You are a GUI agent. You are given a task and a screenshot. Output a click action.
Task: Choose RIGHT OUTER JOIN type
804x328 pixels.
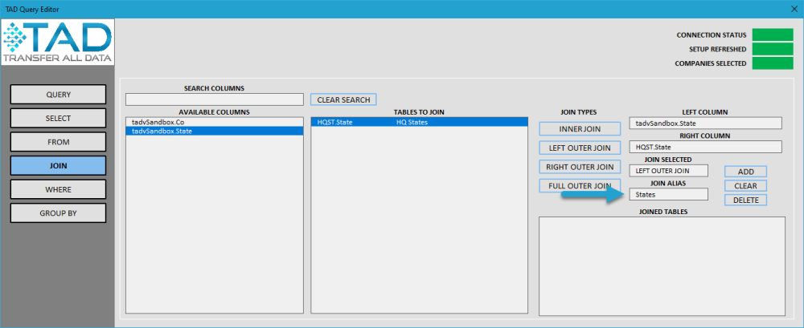580,167
